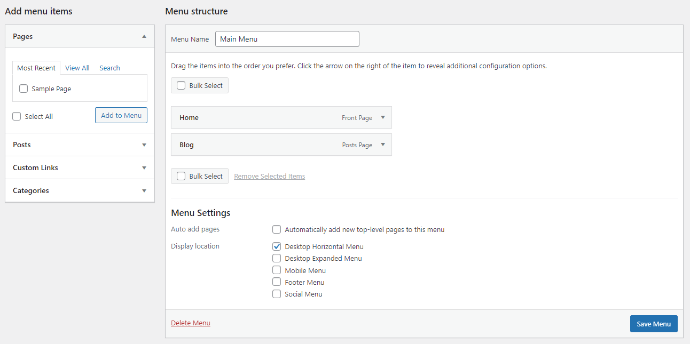Expand the Posts panel arrow
The image size is (690, 344).
click(x=144, y=145)
